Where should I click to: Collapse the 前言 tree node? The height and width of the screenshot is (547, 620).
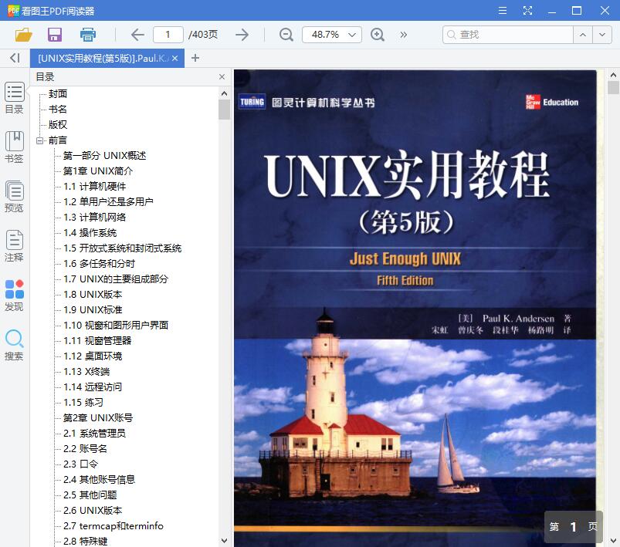coord(39,140)
